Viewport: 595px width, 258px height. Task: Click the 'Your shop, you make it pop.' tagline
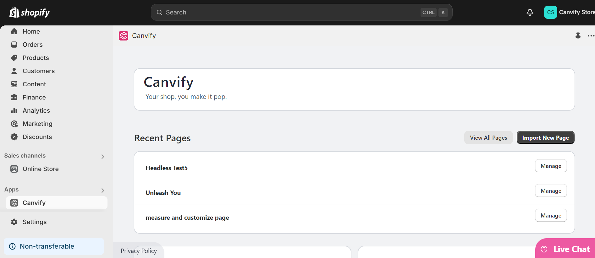(x=186, y=97)
